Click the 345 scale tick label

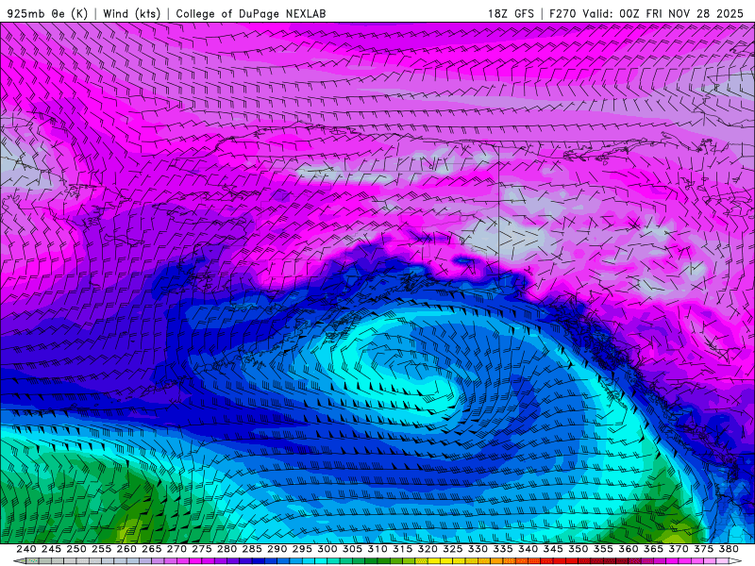[553, 549]
